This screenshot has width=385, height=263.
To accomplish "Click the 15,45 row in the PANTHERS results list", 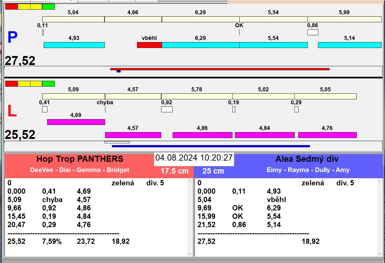I will tap(49, 216).
